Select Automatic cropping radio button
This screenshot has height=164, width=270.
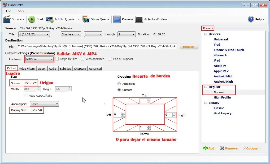119,84
